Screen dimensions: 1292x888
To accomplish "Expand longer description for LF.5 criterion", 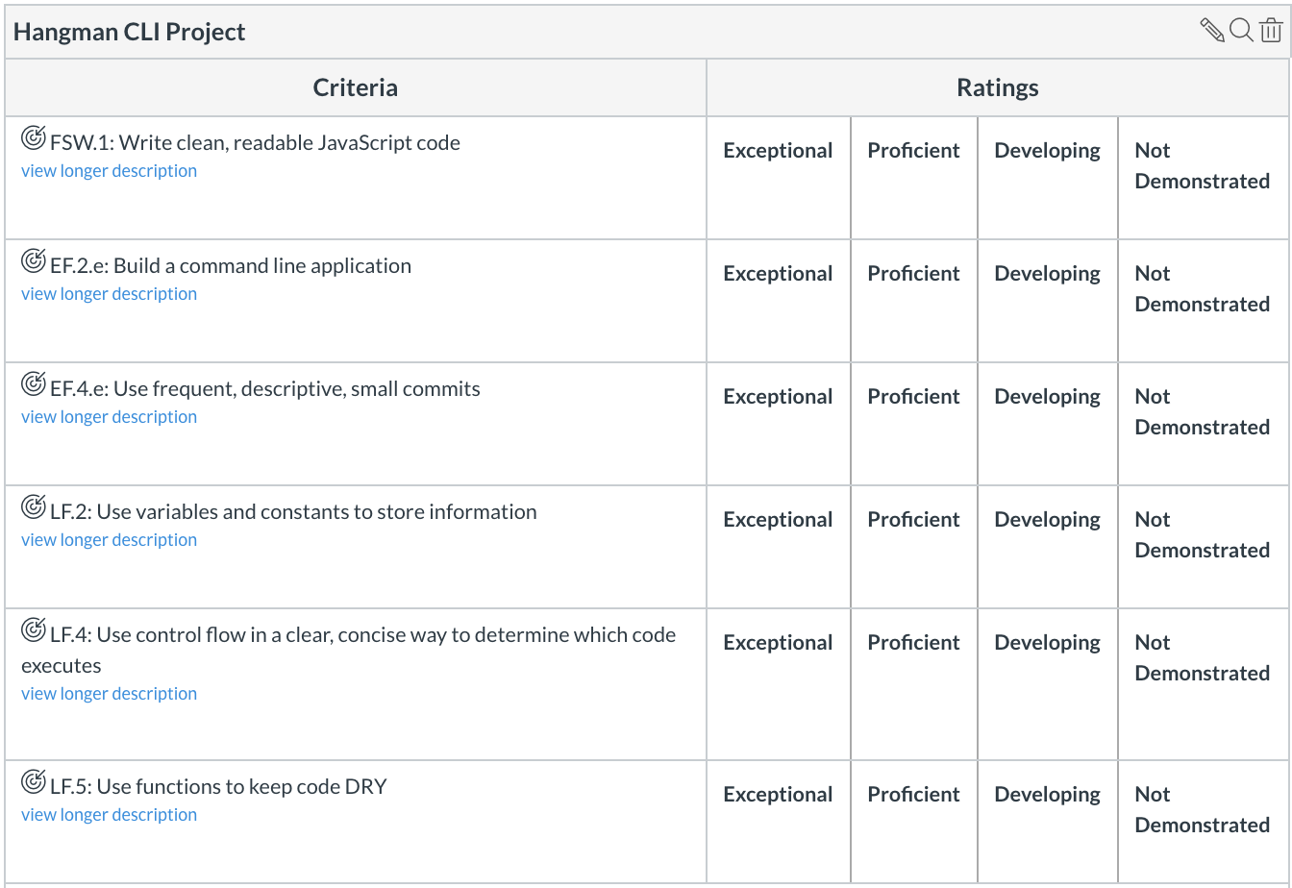I will (x=109, y=815).
